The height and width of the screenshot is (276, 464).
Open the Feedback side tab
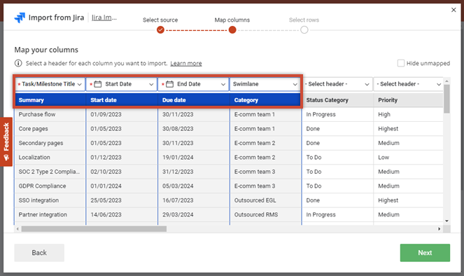(6, 142)
